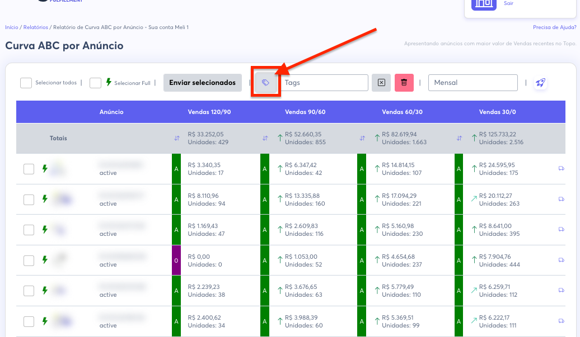
Task: Click the green A badge next to R$ 3.340,35
Action: coord(176,169)
